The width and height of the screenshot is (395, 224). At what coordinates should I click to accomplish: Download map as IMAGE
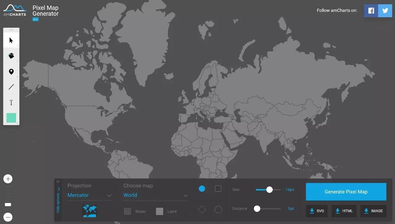click(x=373, y=211)
